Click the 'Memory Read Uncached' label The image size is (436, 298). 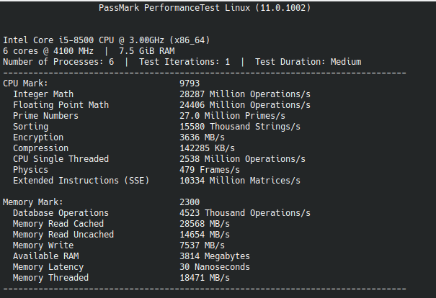(63, 235)
